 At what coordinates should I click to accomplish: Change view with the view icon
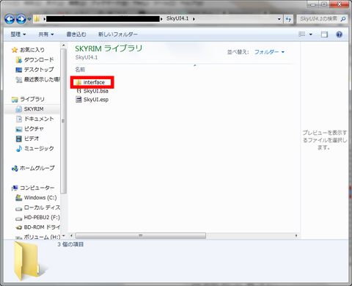tap(302, 34)
